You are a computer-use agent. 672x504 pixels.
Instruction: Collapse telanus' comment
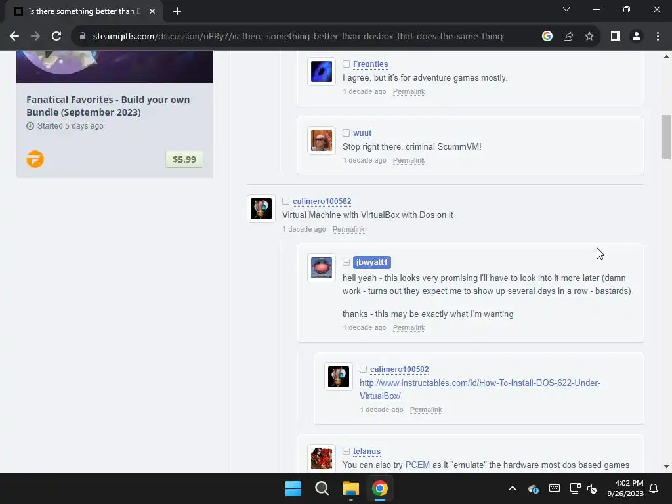(x=346, y=451)
